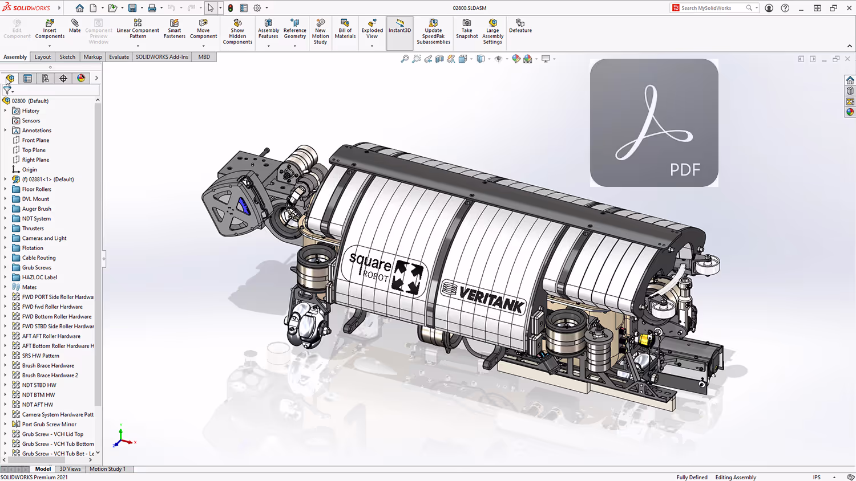Select the Origin item in the tree

coord(30,169)
